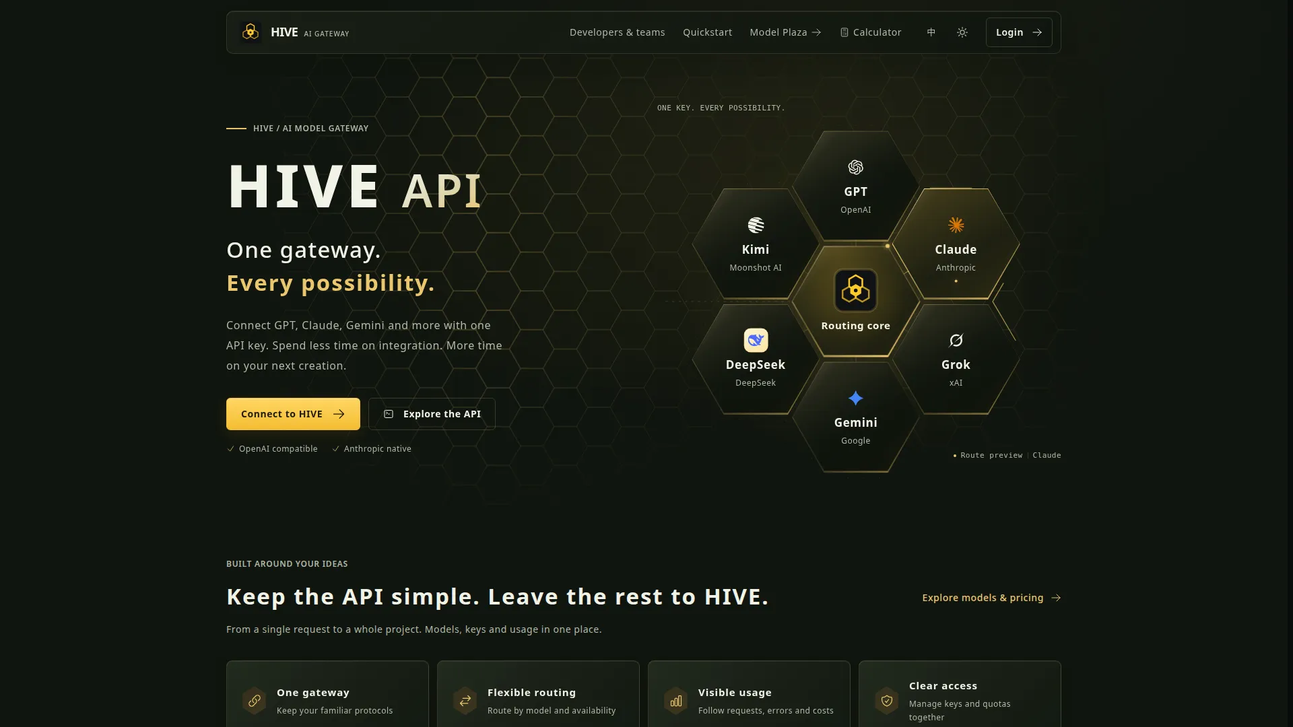Click the HIVE brand name in header

coord(284,32)
